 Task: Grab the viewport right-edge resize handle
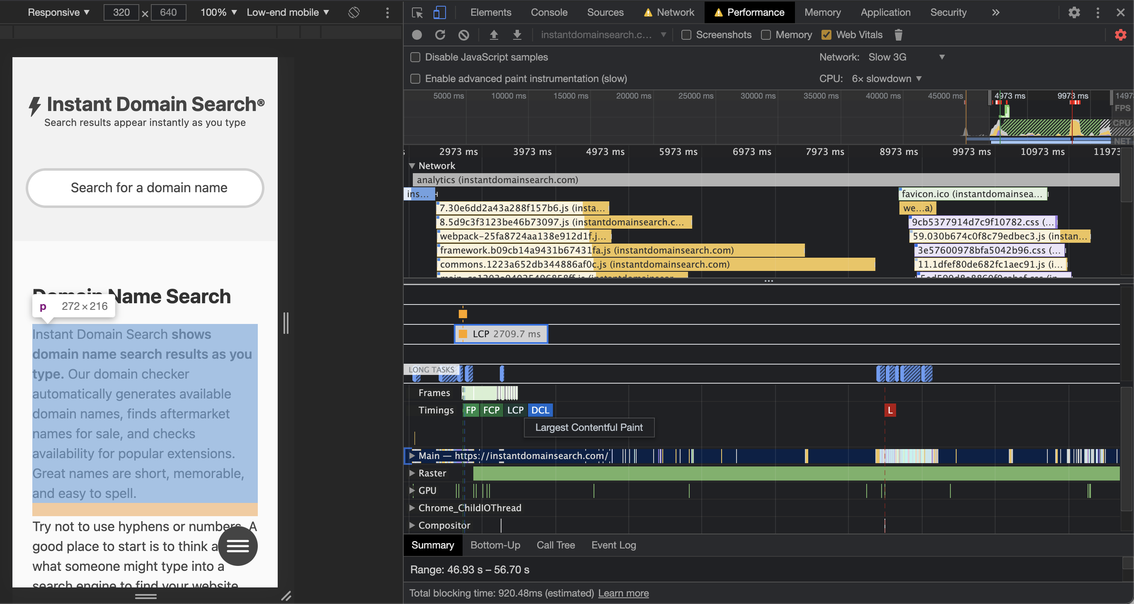[x=286, y=323]
